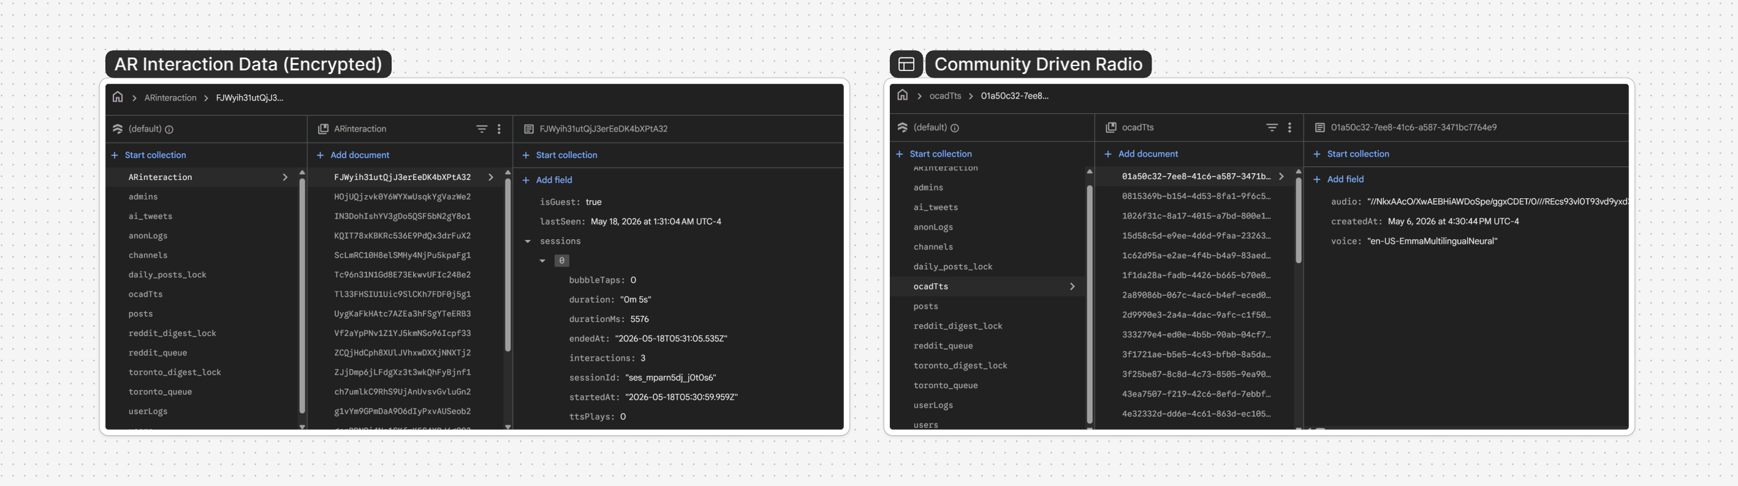Click Add document in the ocadTts column
1738x486 pixels.
tap(1141, 154)
